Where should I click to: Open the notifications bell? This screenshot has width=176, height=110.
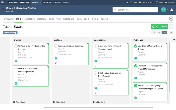[172, 10]
